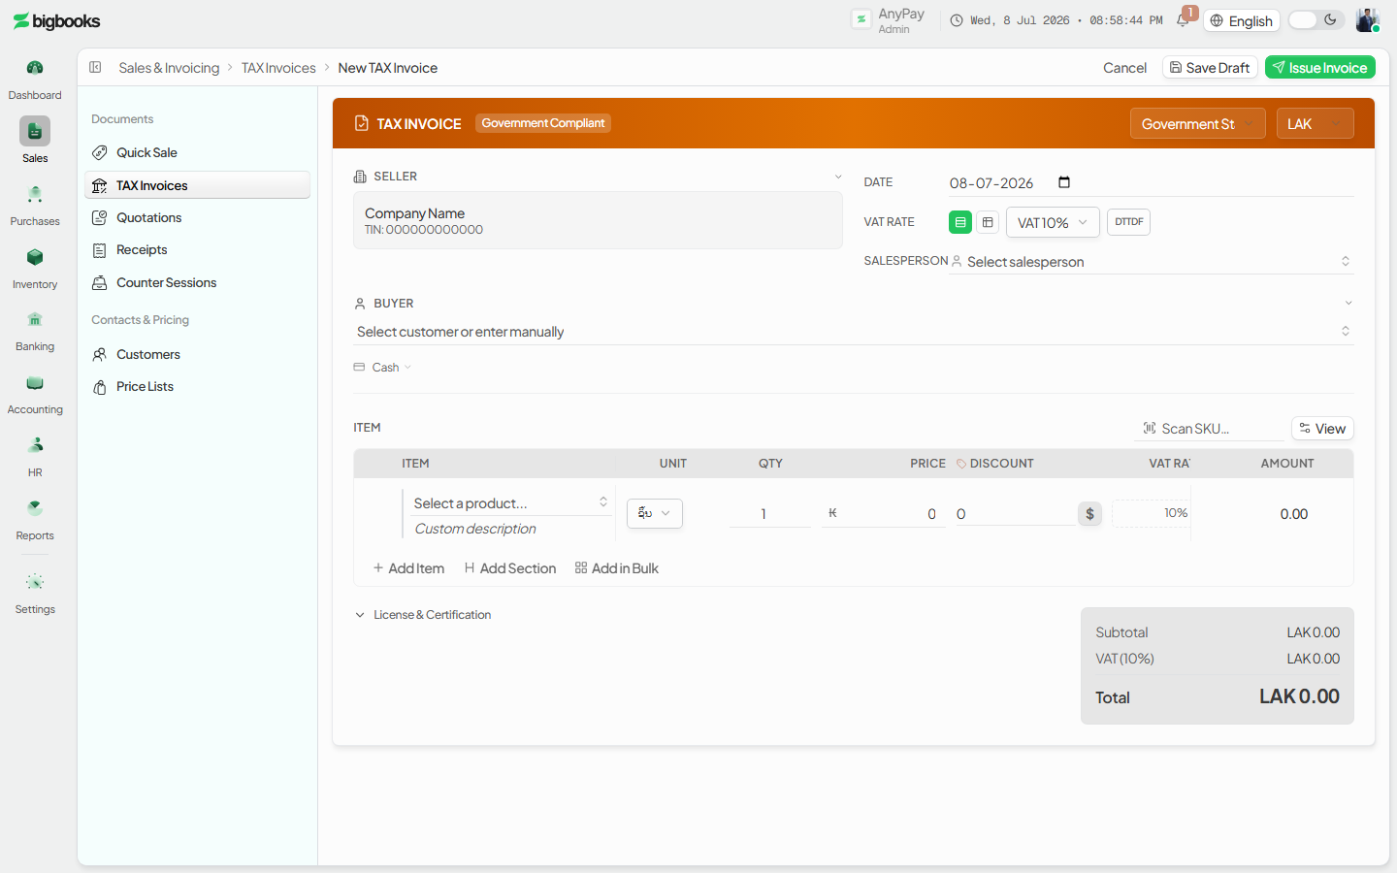Collapse the sidebar panel icon
The height and width of the screenshot is (873, 1397).
coord(95,67)
